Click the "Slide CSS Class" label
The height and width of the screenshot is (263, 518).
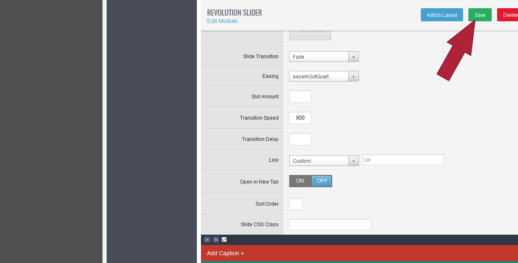260,224
